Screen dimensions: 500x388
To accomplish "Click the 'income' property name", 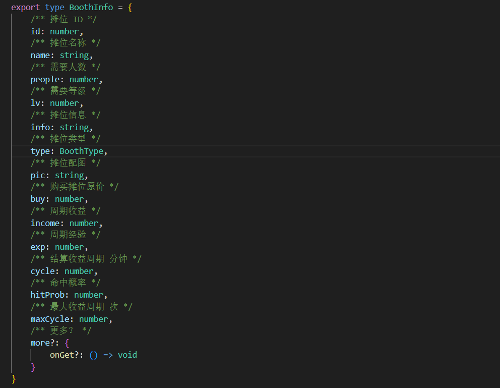I will tap(45, 223).
